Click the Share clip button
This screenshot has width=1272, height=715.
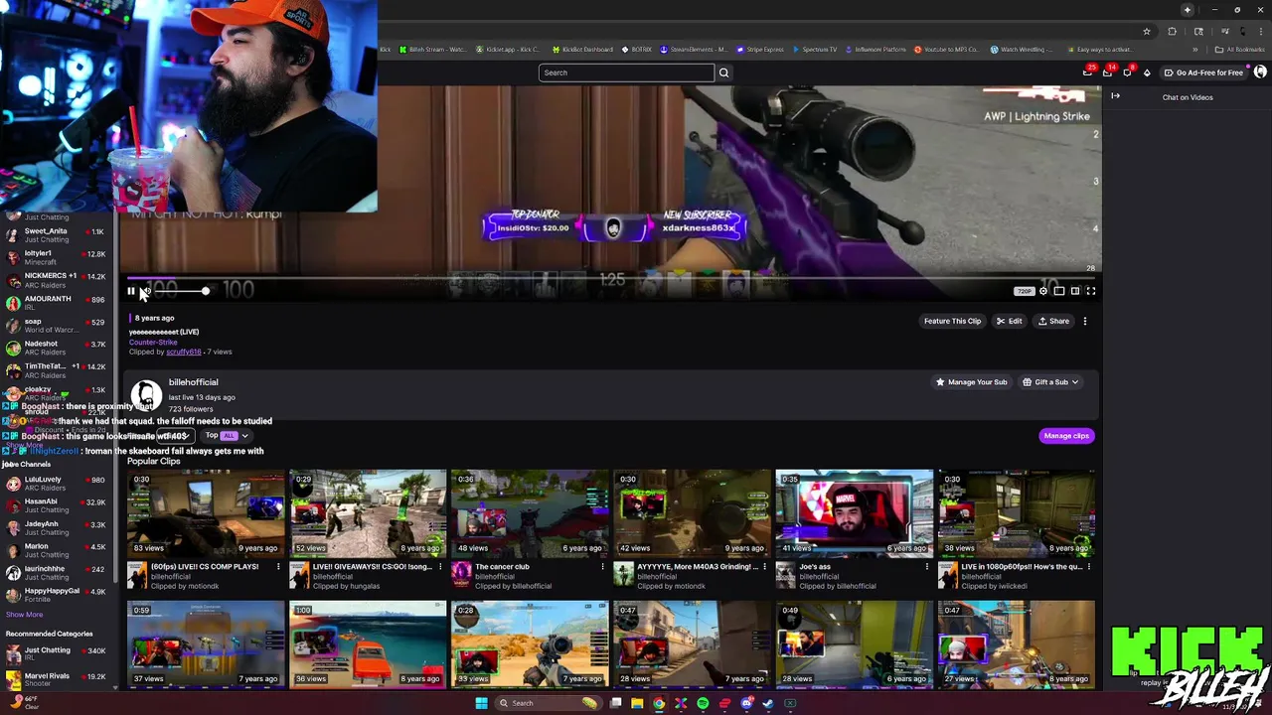coord(1053,321)
